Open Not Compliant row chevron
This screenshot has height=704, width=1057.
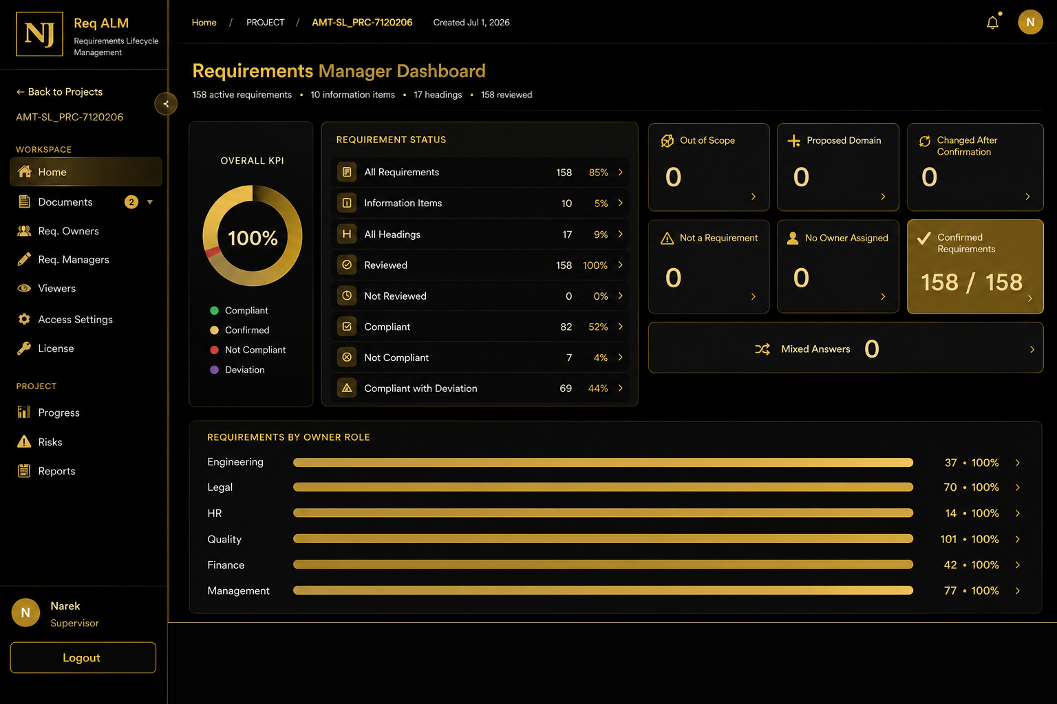coord(620,357)
